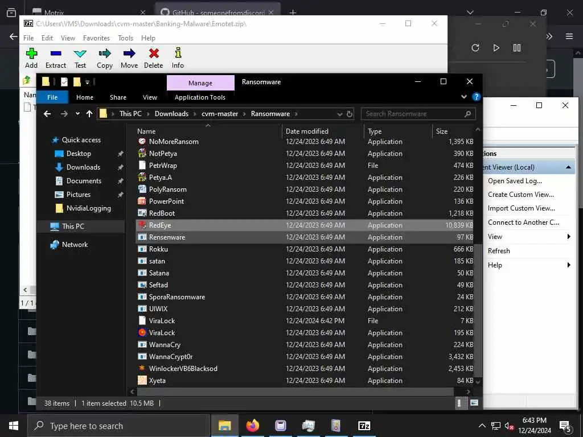Viewport: 583px width, 437px height.
Task: Refresh the Ransomware folder view
Action: point(350,114)
